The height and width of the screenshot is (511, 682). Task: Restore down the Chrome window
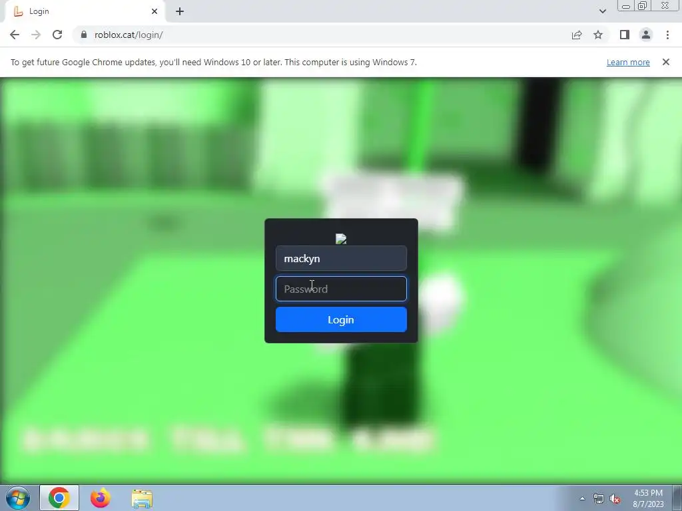click(643, 5)
